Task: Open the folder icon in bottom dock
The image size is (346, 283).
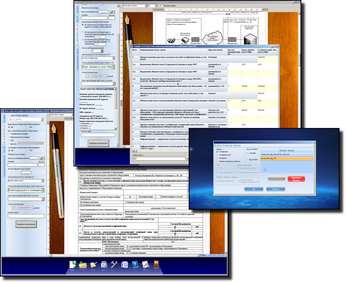Action: click(83, 264)
